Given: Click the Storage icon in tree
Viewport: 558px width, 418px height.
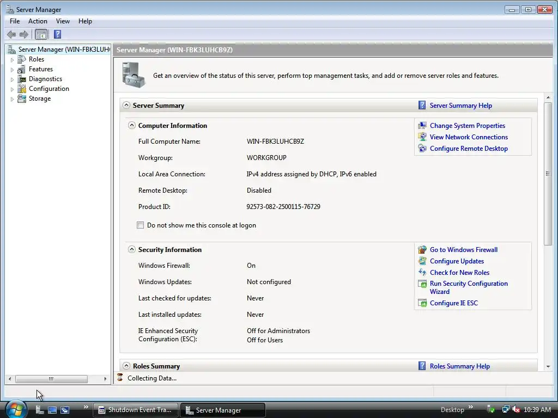Looking at the screenshot, I should click(x=22, y=99).
